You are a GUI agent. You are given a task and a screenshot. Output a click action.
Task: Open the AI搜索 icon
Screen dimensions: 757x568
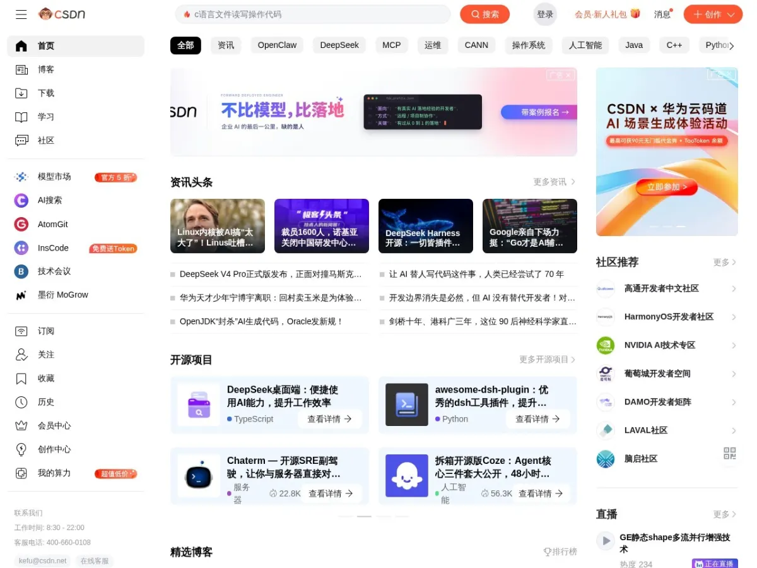(x=21, y=200)
